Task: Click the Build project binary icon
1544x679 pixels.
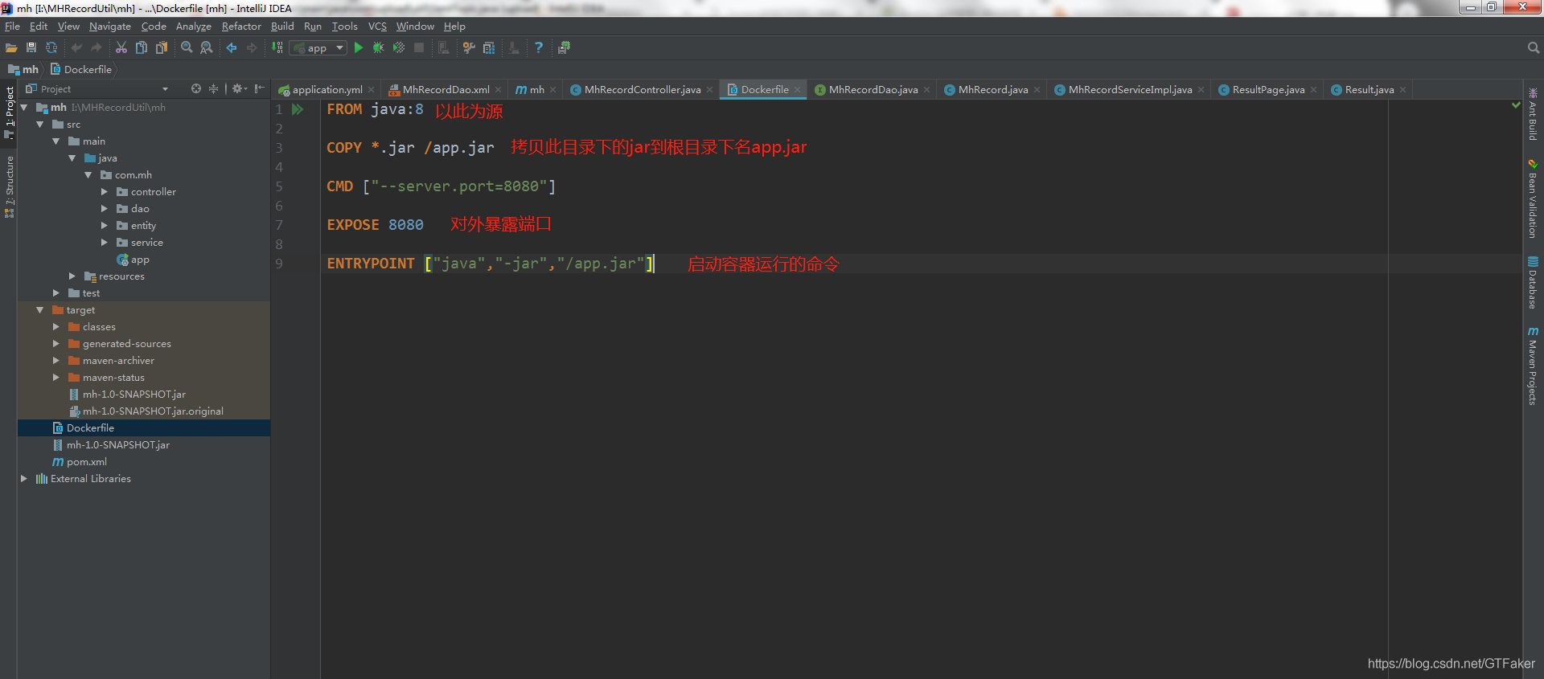Action: (x=277, y=48)
